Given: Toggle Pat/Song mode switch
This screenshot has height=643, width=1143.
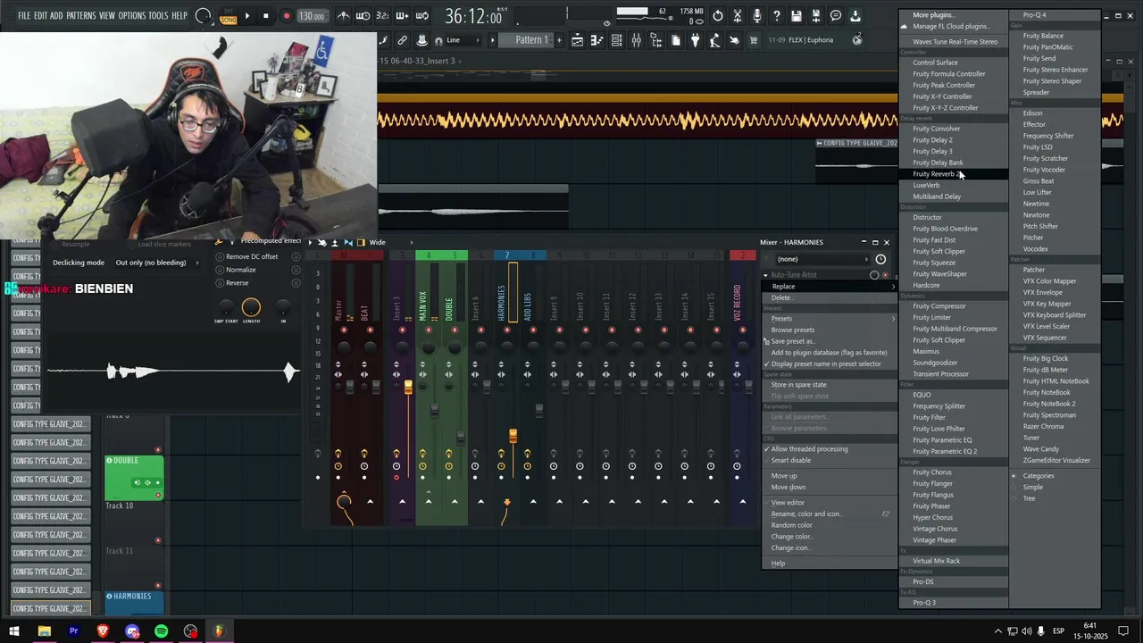Looking at the screenshot, I should point(228,16).
